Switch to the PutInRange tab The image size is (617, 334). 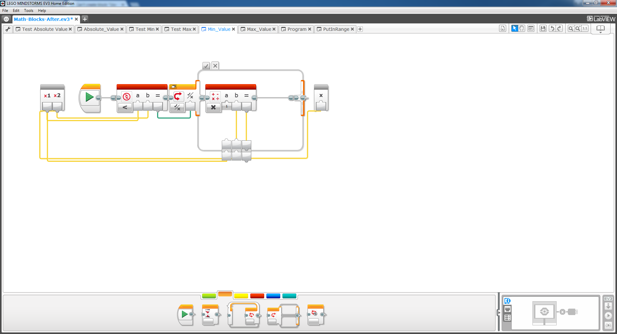(x=336, y=29)
